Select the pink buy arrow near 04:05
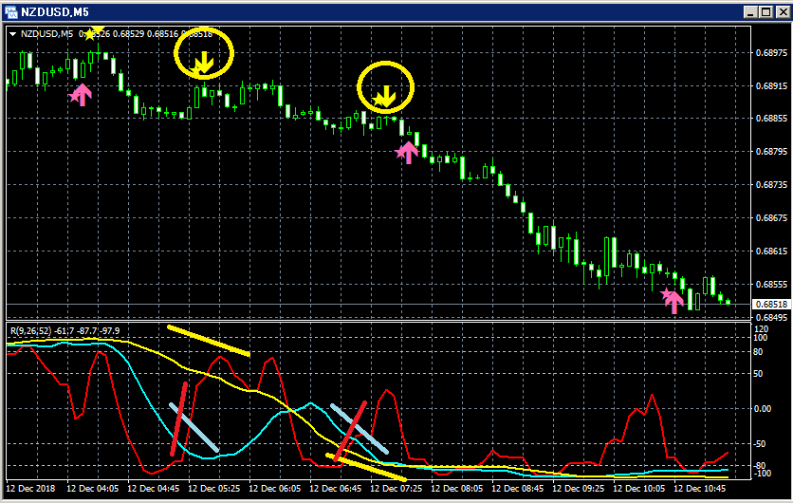Image resolution: width=793 pixels, height=503 pixels. (x=81, y=95)
